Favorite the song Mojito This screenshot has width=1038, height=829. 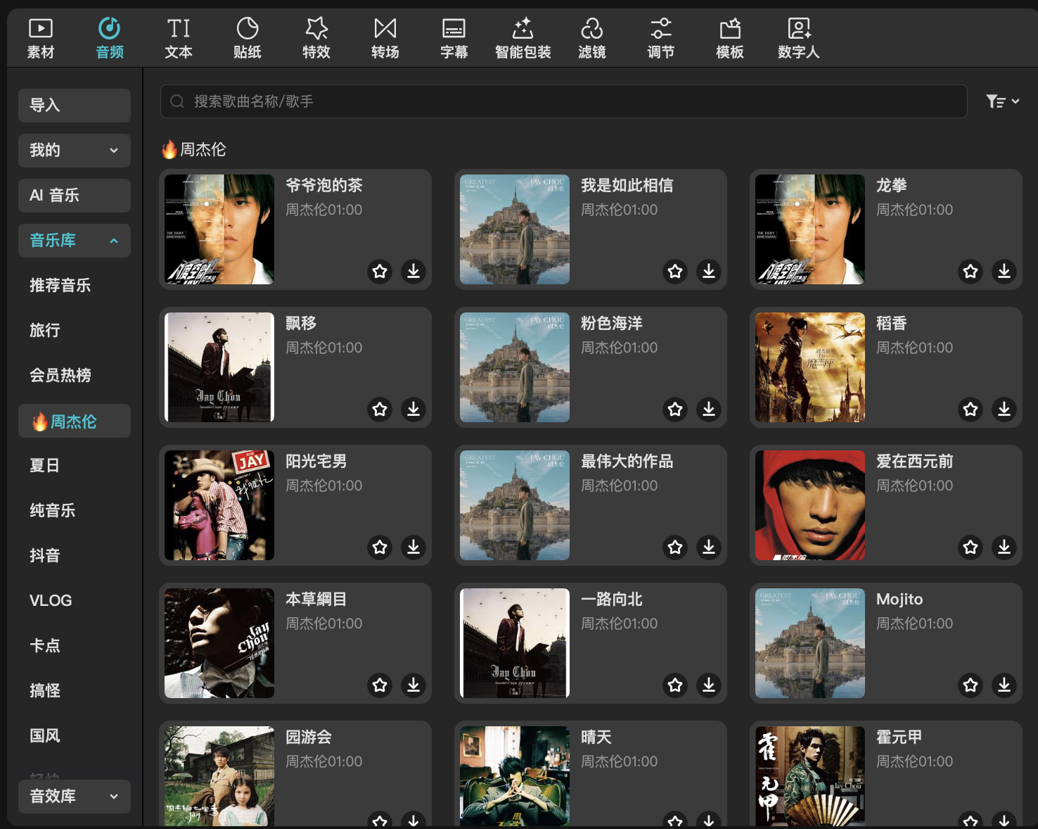click(x=970, y=685)
